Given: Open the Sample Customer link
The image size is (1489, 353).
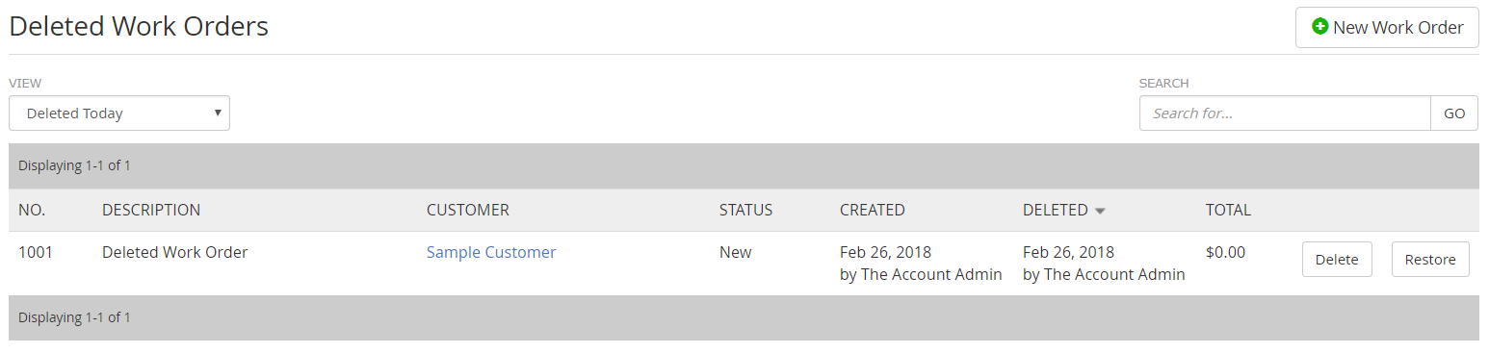Looking at the screenshot, I should [x=491, y=252].
